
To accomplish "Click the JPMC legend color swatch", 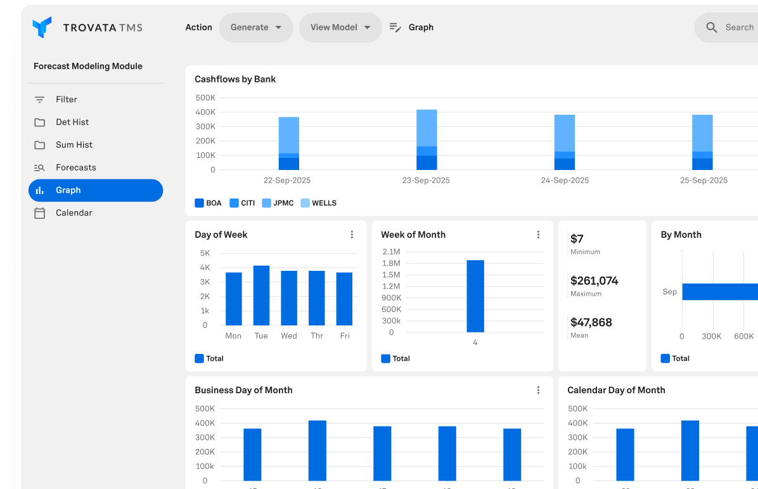I will click(266, 203).
